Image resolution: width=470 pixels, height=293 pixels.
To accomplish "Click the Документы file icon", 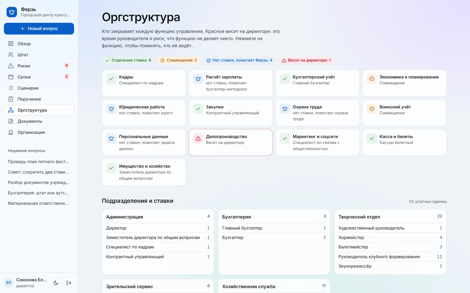I will tap(11, 121).
